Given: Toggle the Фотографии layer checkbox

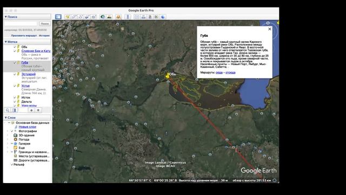Looking at the screenshot, I should pos(12,131).
